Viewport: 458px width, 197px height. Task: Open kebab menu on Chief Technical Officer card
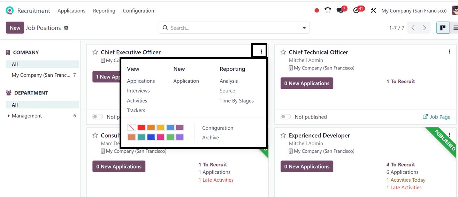pos(449,52)
